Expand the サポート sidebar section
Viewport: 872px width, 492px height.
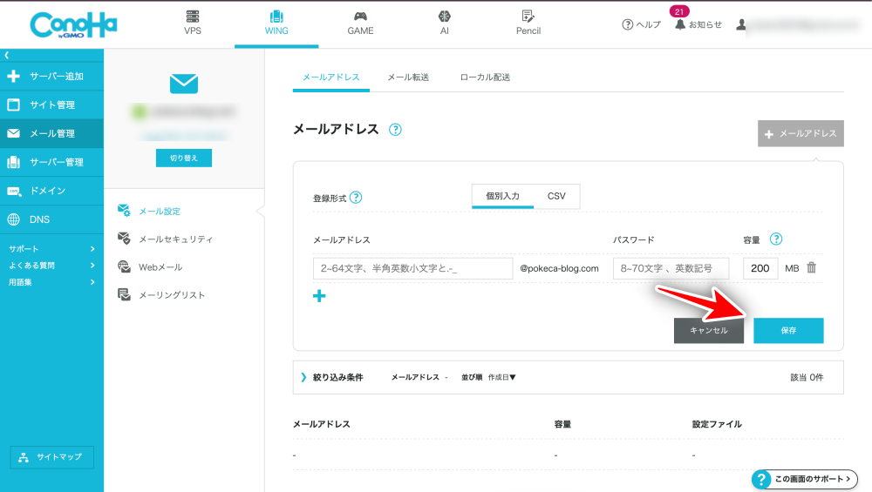[x=51, y=249]
